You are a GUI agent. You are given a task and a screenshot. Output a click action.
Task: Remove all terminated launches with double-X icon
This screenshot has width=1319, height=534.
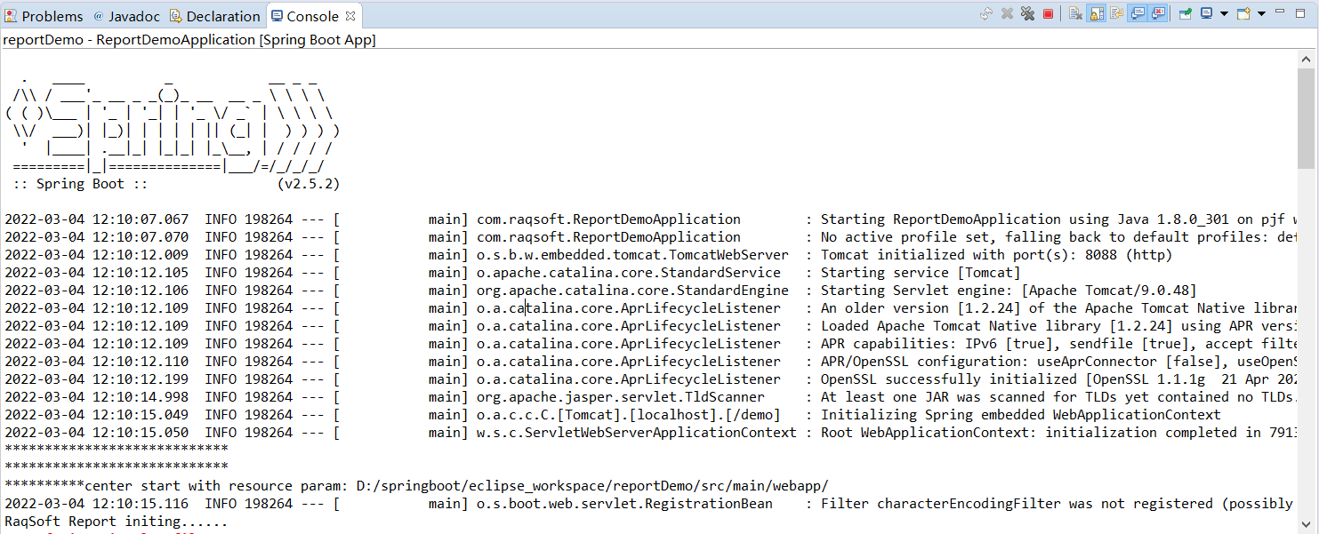point(1027,13)
